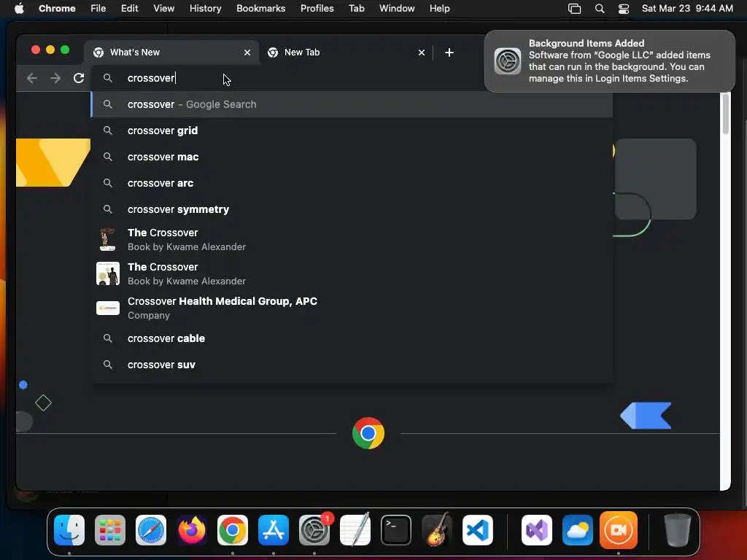Viewport: 747px width, 560px height.
Task: Open Finder from the Dock
Action: [69, 530]
